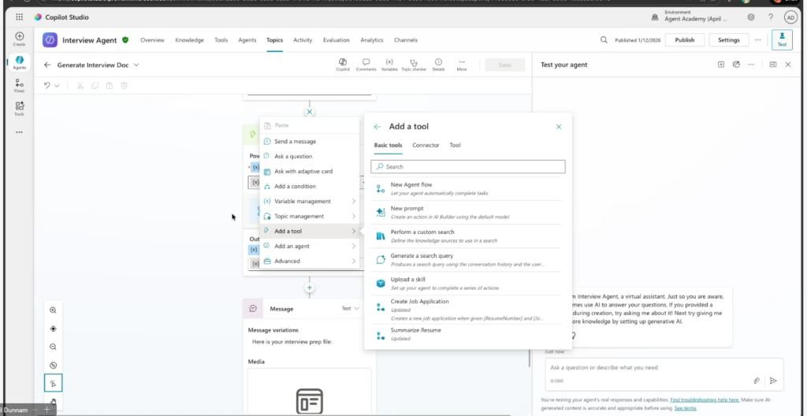Image resolution: width=807 pixels, height=416 pixels.
Task: Click zoom in icon on canvas
Action: coord(53,310)
